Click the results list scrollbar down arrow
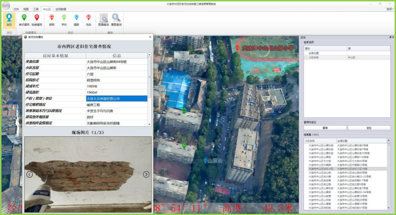 tap(389, 208)
